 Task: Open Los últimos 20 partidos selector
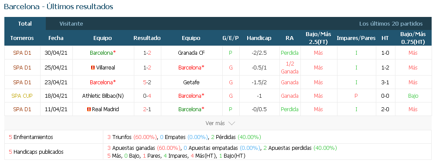pos(391,24)
